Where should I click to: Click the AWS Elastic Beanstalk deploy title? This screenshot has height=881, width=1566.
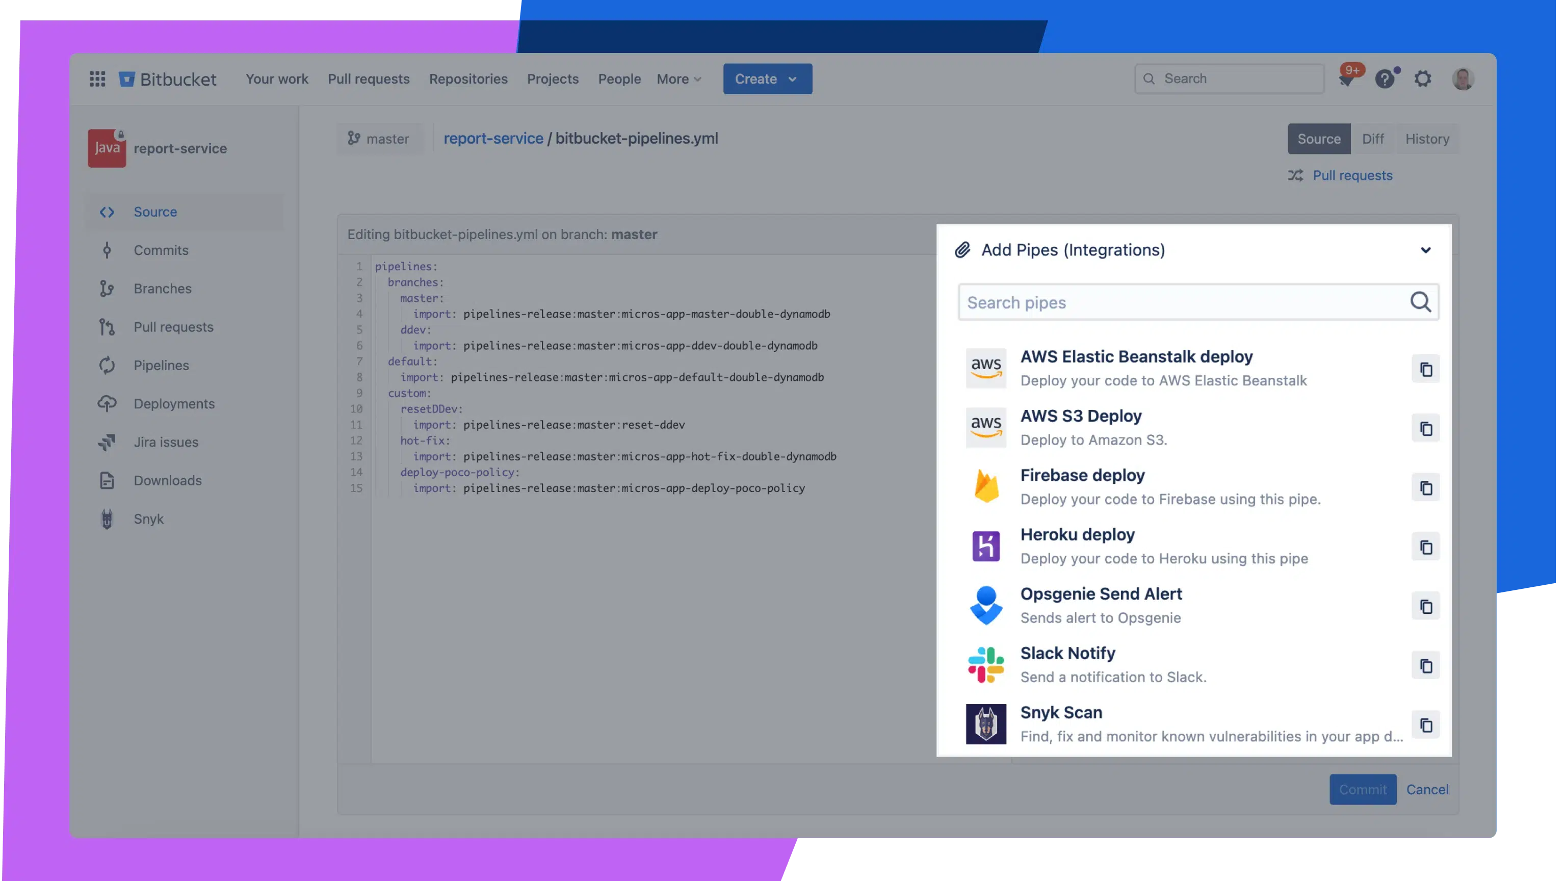(1136, 357)
